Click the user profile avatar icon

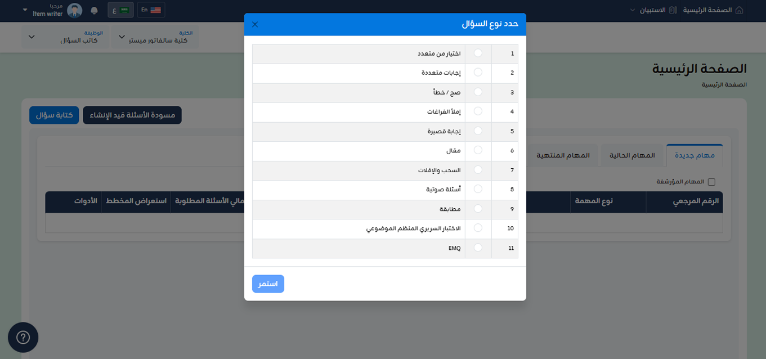pos(74,10)
